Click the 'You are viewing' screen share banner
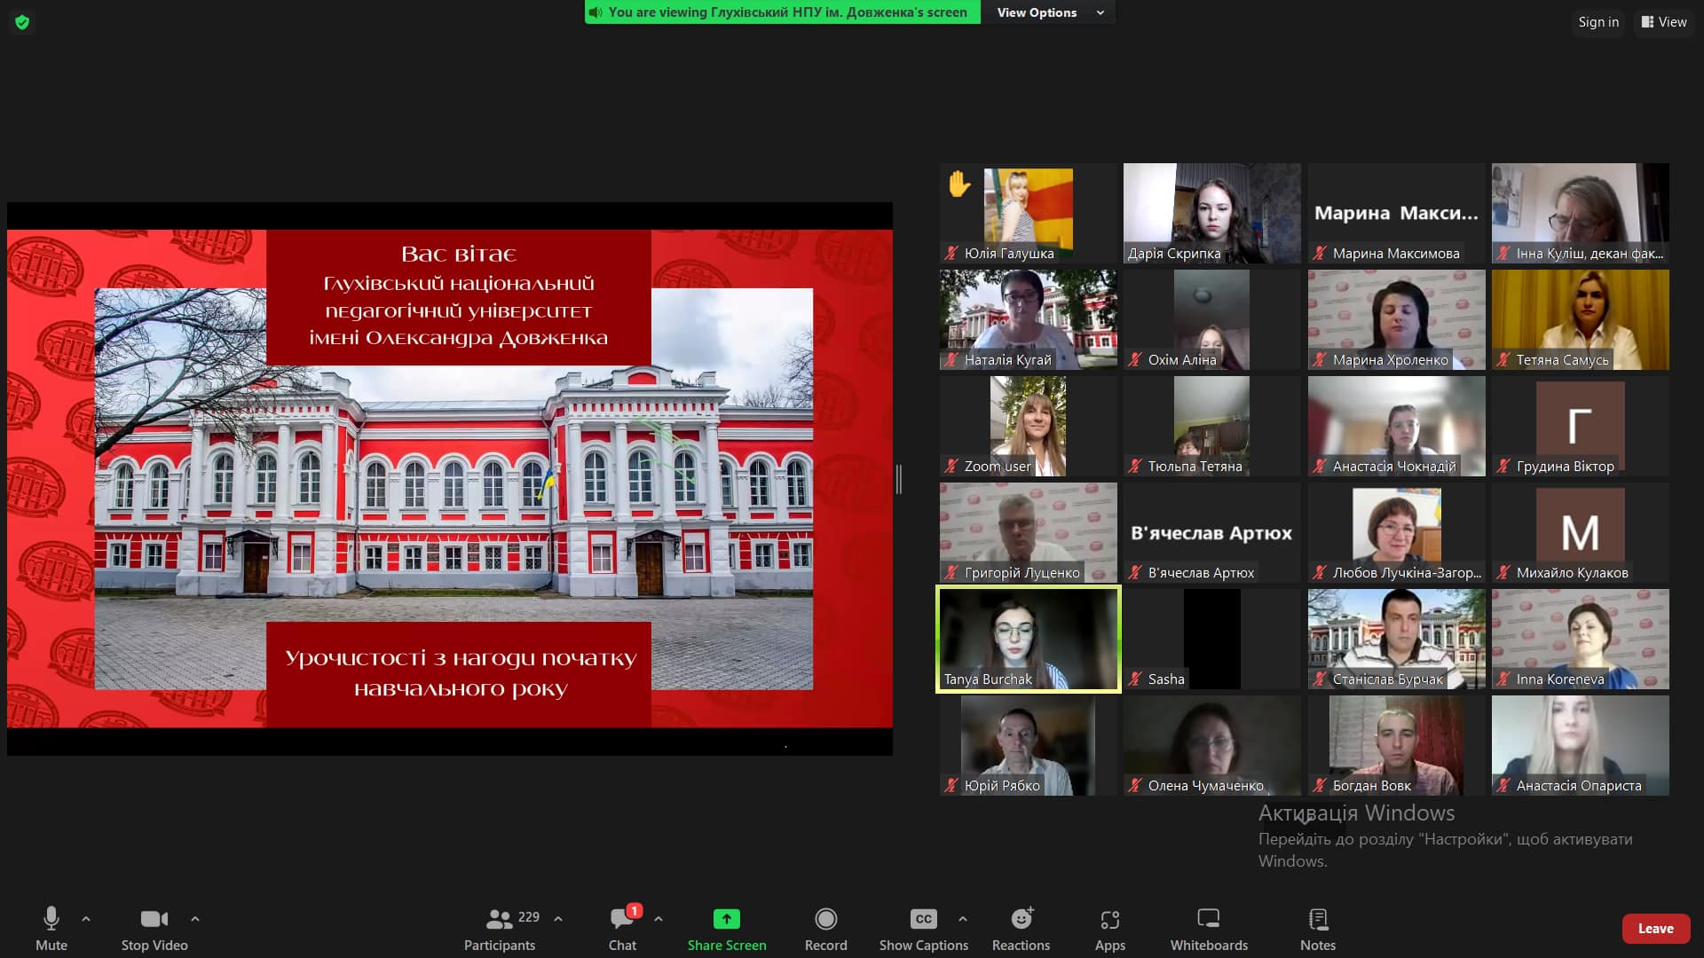This screenshot has height=958, width=1704. tap(783, 12)
